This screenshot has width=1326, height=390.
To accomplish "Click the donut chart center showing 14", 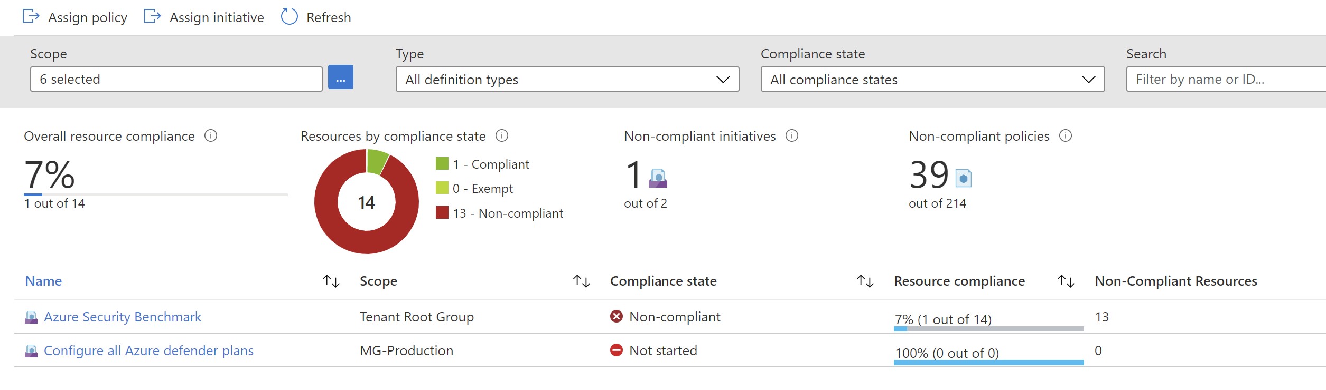I will pyautogui.click(x=367, y=202).
